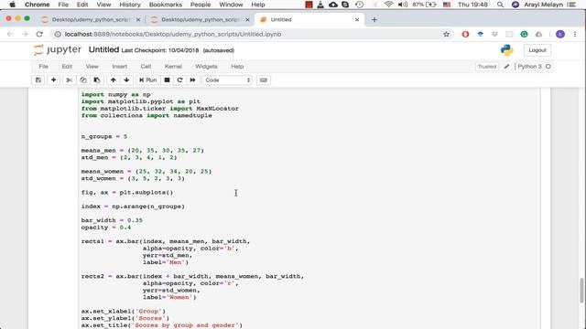
Task: Open the notebook View menu
Action: (x=92, y=67)
